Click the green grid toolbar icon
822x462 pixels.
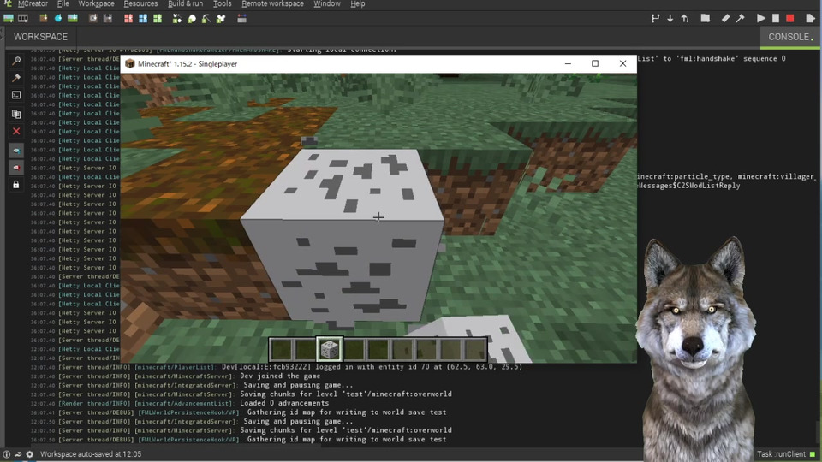coord(158,18)
